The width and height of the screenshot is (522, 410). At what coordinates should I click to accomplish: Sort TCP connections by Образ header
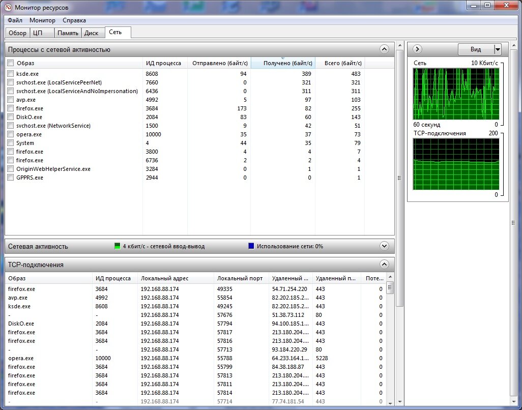pos(49,278)
